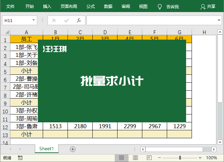Screen dimensions: 224x162
Task: Click cell with value 2299
Action: point(130,126)
